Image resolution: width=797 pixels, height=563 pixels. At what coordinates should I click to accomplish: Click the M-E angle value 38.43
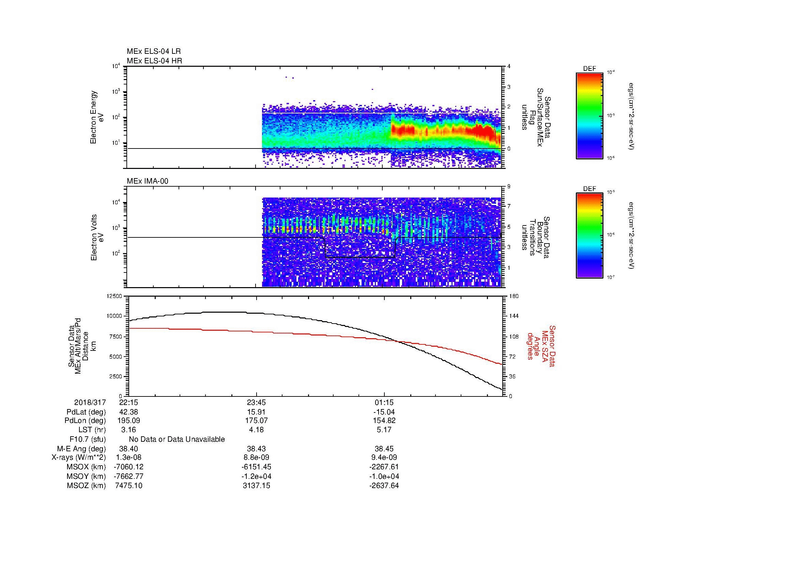point(256,449)
